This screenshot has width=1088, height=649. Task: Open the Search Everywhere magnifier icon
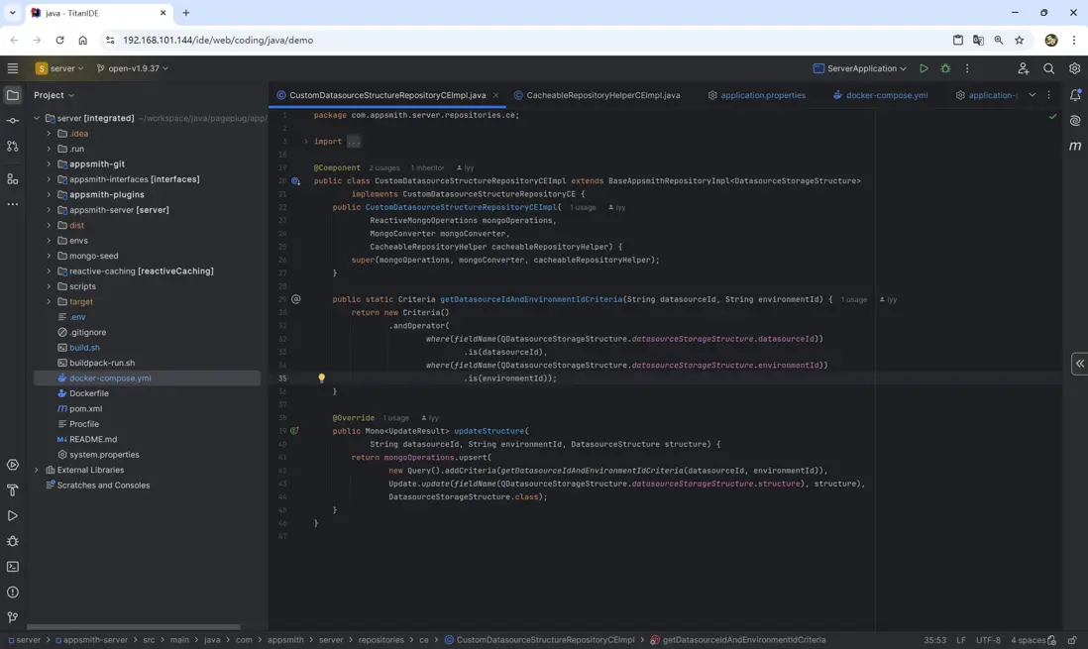click(x=1048, y=68)
